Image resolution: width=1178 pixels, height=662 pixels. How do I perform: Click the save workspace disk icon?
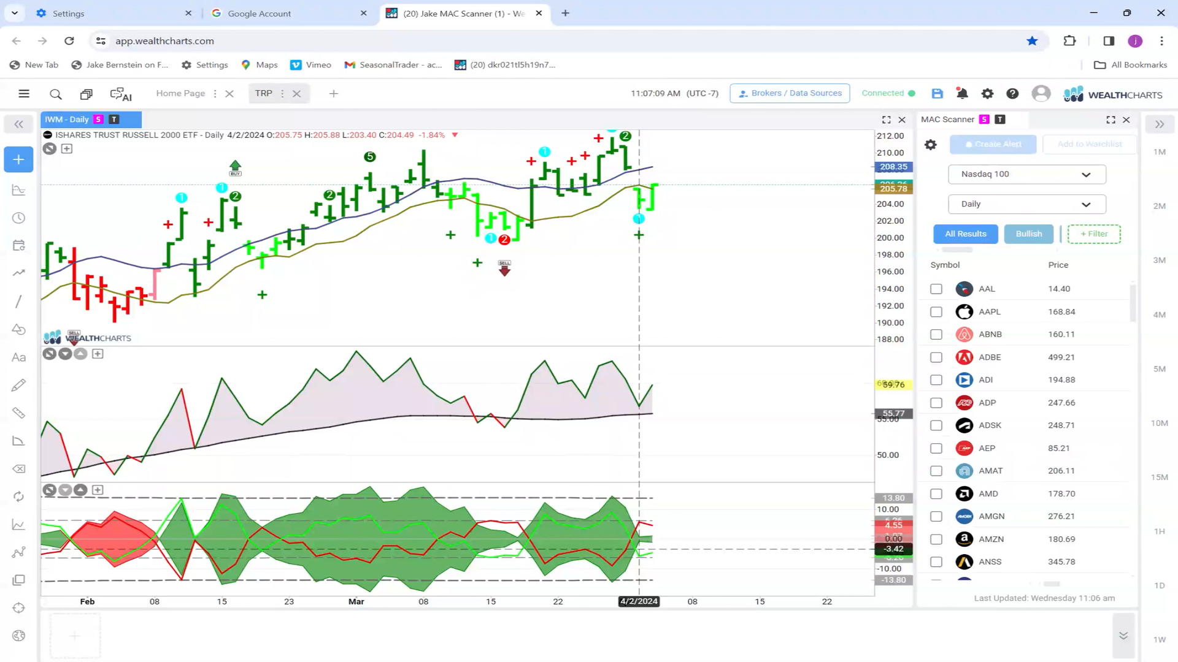click(937, 93)
